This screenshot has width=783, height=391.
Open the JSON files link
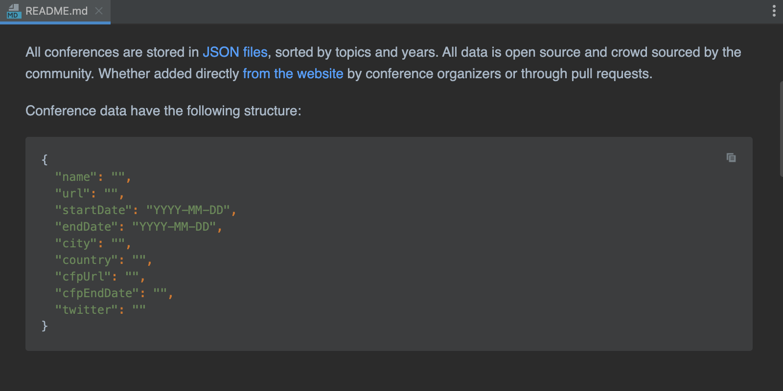235,52
